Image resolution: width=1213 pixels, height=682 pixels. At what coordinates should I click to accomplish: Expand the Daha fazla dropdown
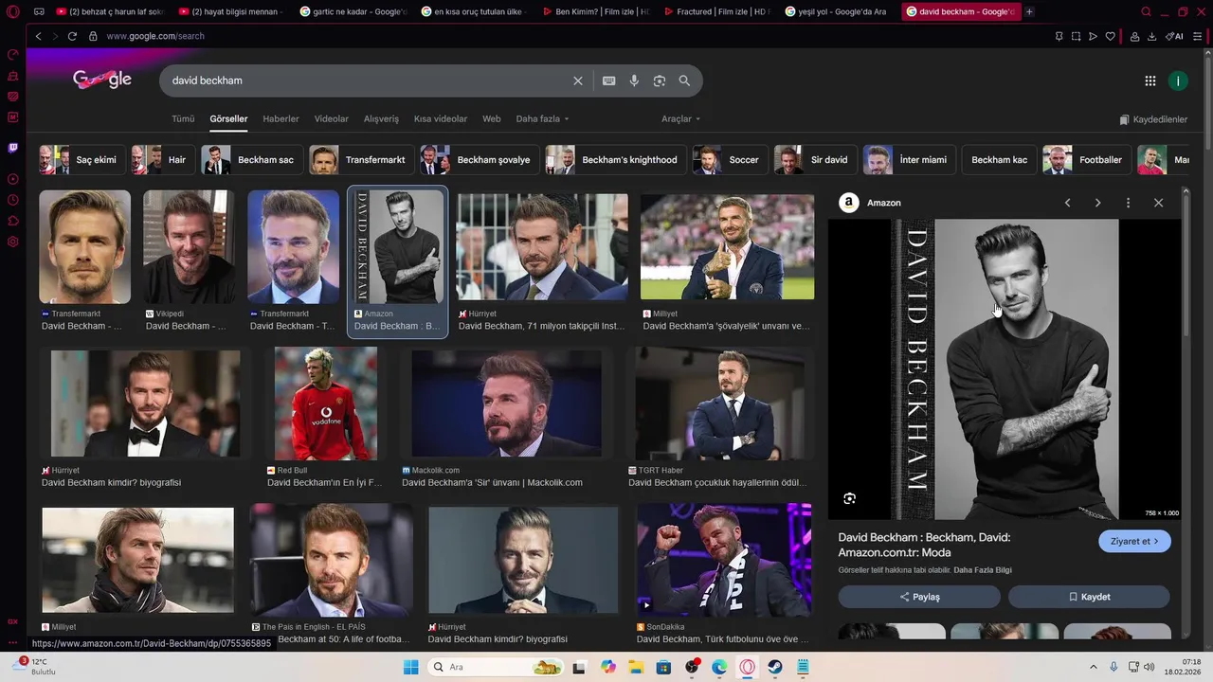click(542, 119)
